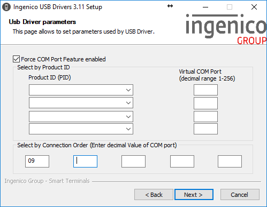
Task: Click the fourth connection order field
Action: [x=182, y=161]
